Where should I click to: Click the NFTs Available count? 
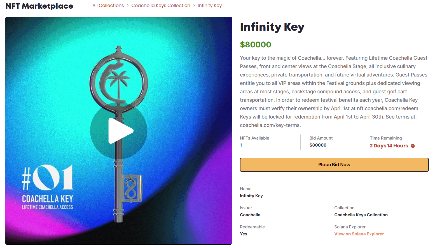tap(241, 145)
